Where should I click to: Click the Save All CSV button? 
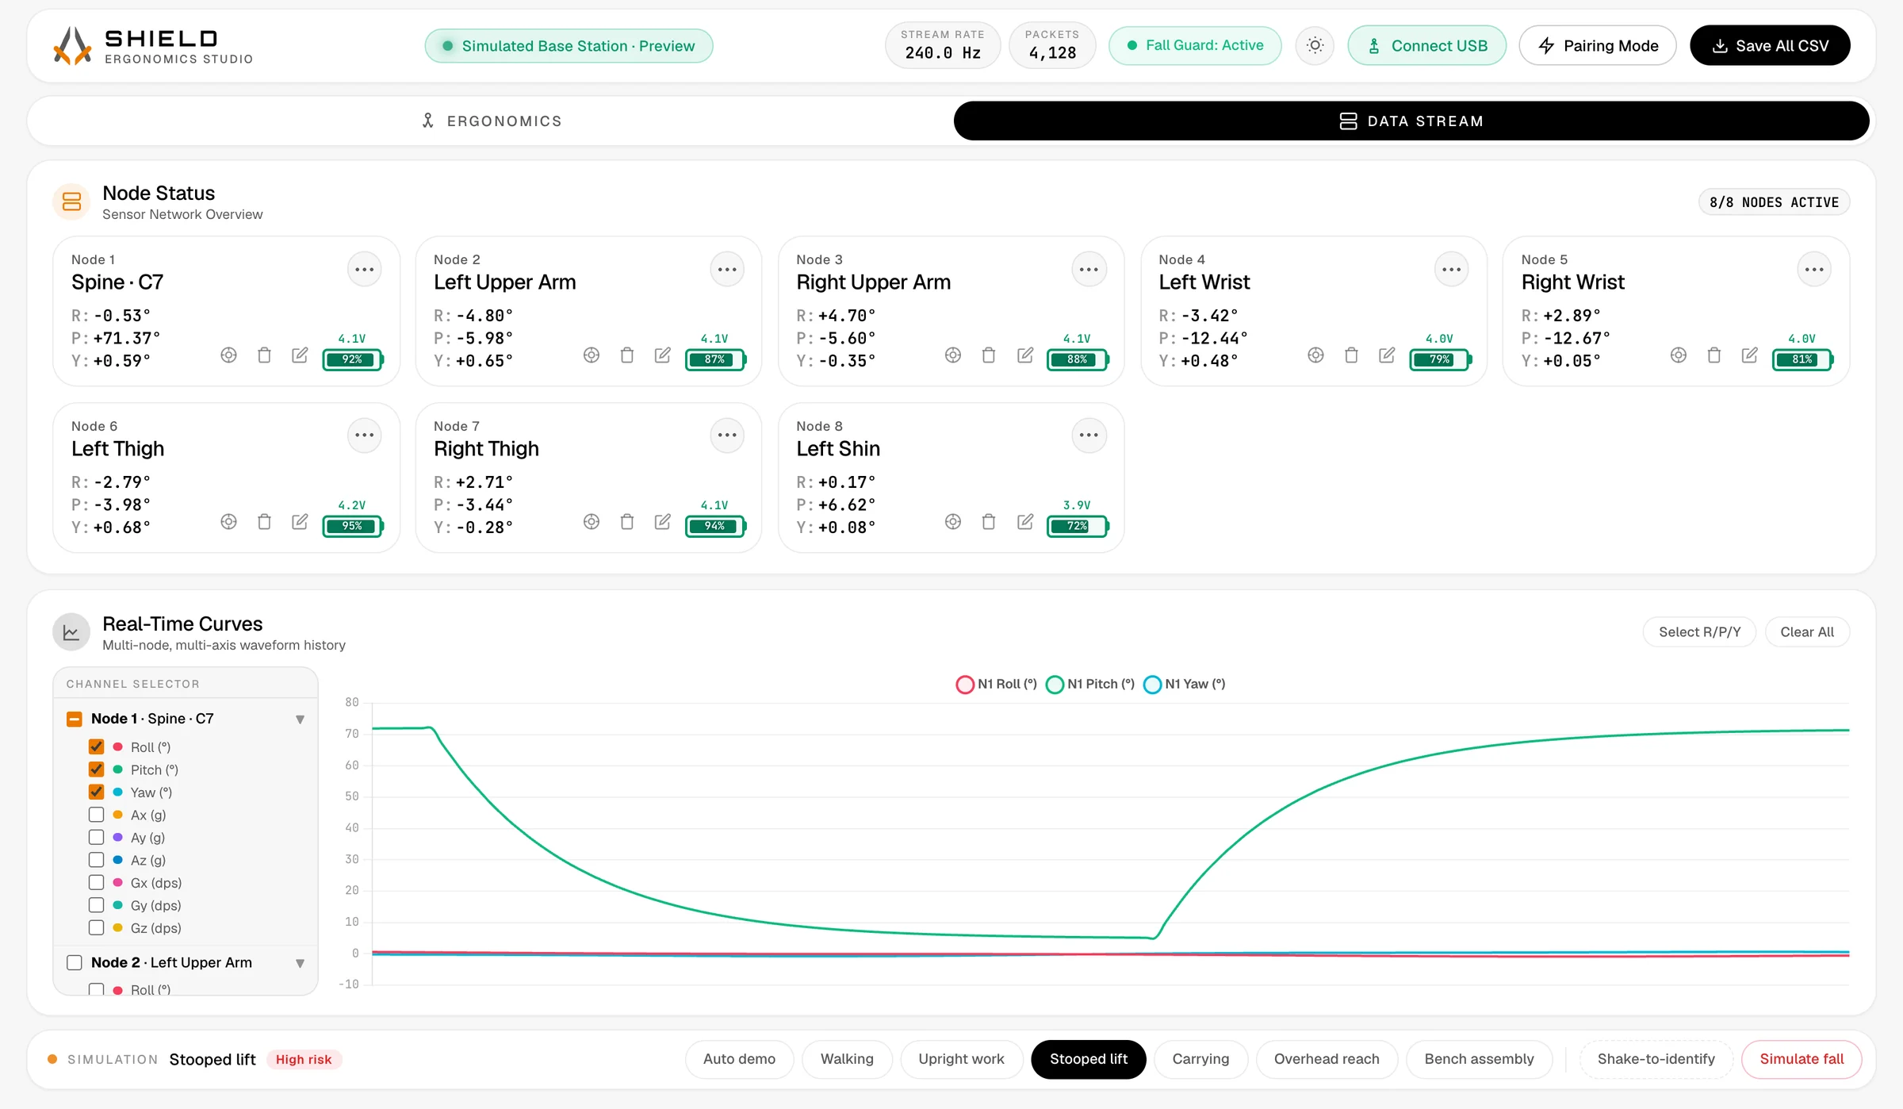click(1770, 45)
